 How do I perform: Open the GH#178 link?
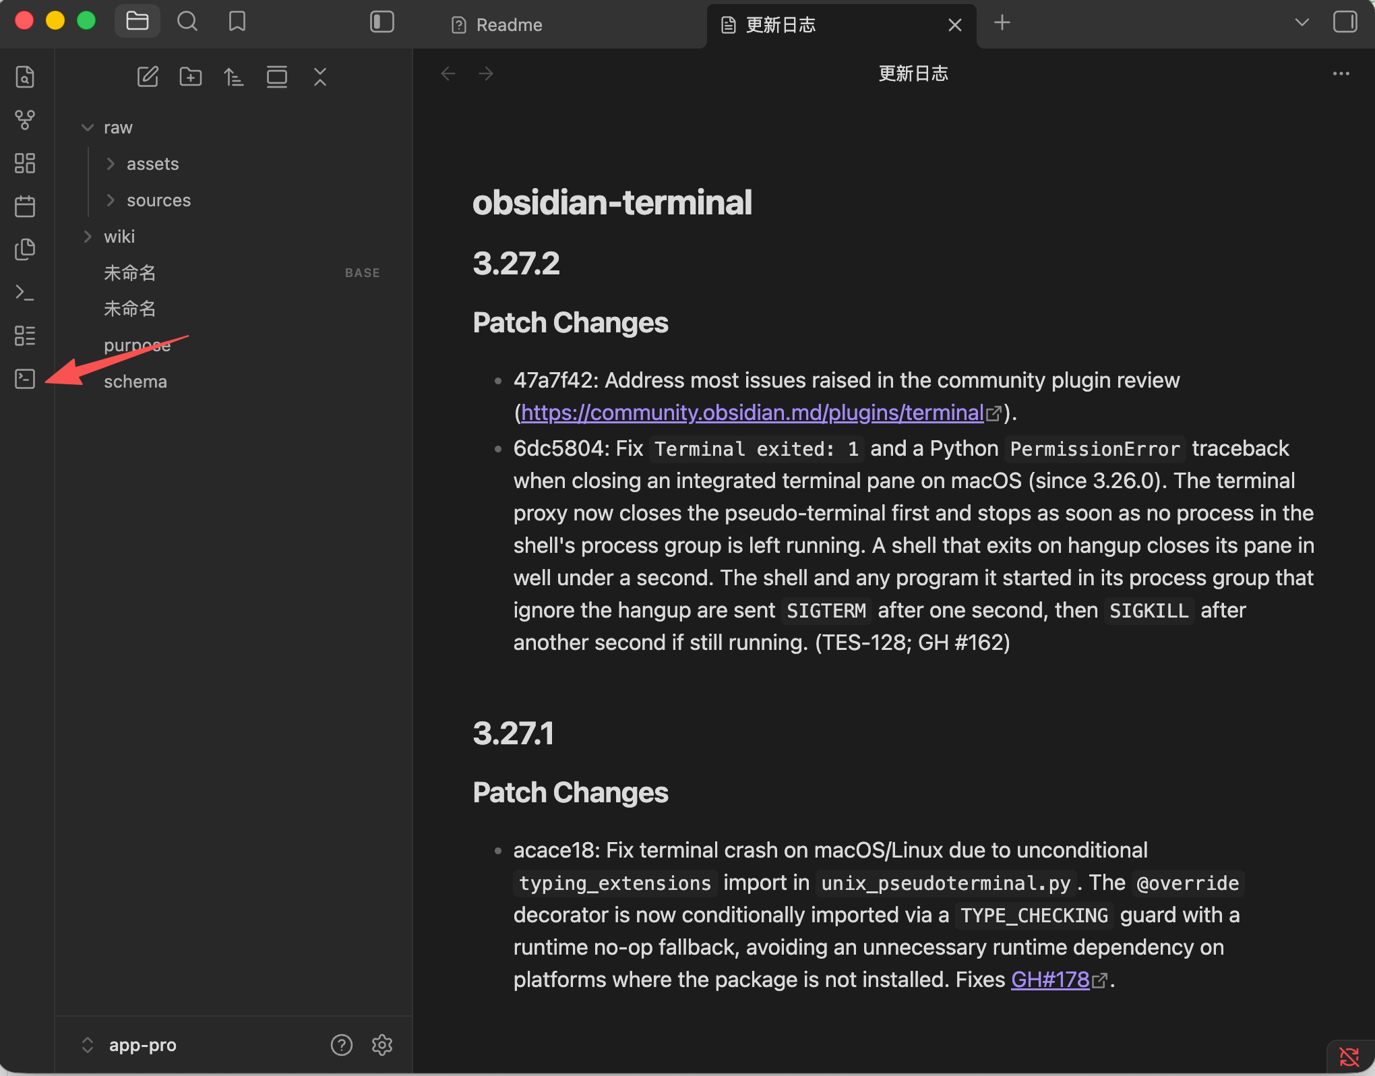click(x=1050, y=980)
